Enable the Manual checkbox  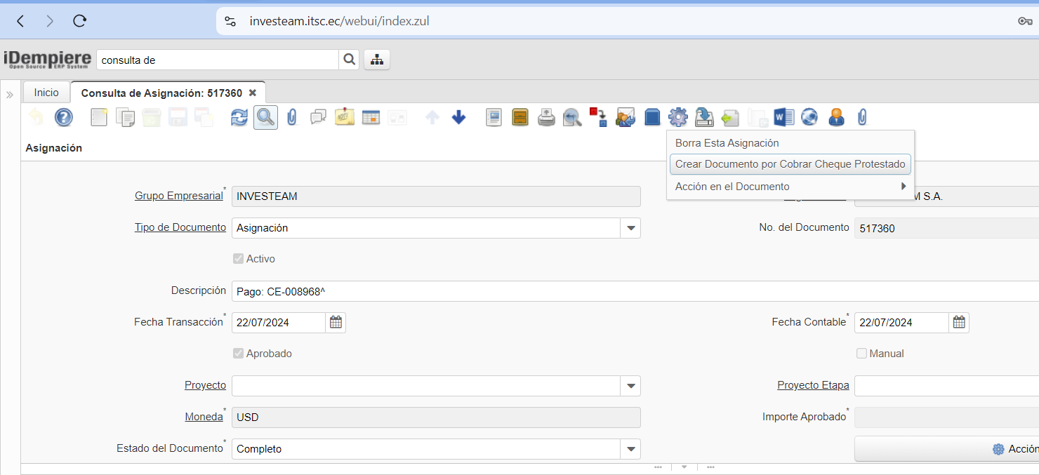861,354
